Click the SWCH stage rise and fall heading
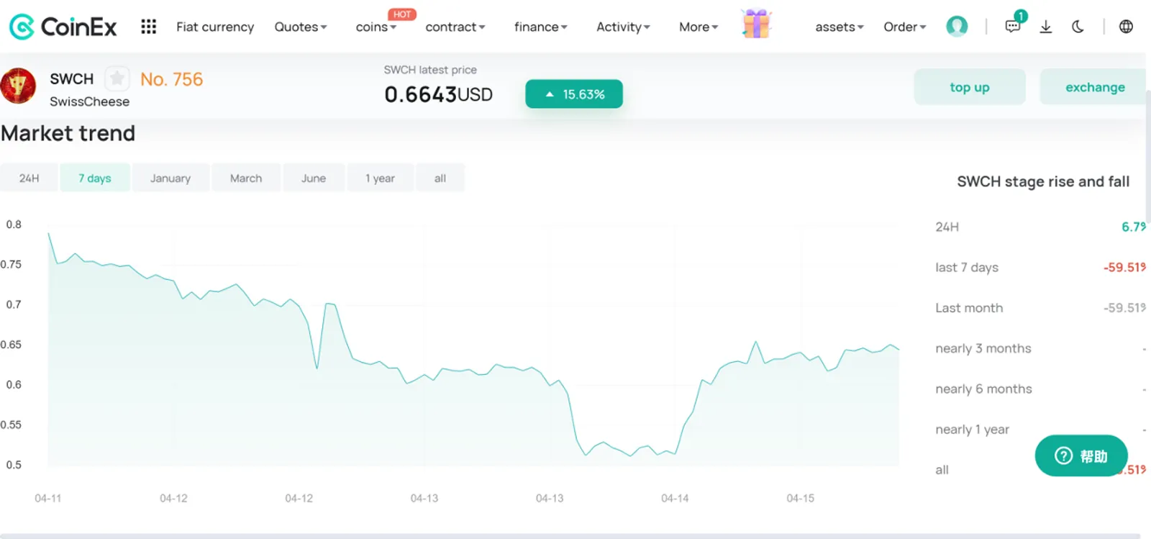Viewport: 1151px width, 539px height. tap(1043, 181)
